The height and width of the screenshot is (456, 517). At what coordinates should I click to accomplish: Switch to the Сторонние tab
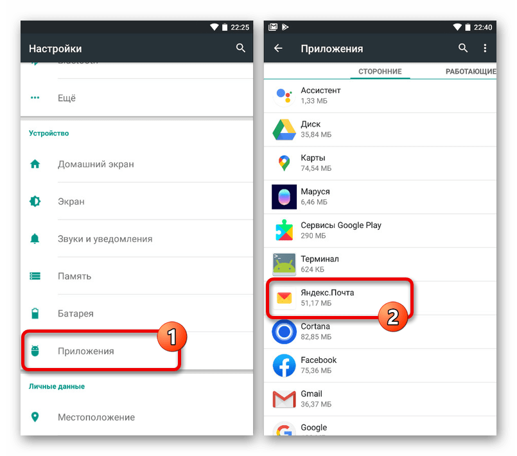click(380, 71)
